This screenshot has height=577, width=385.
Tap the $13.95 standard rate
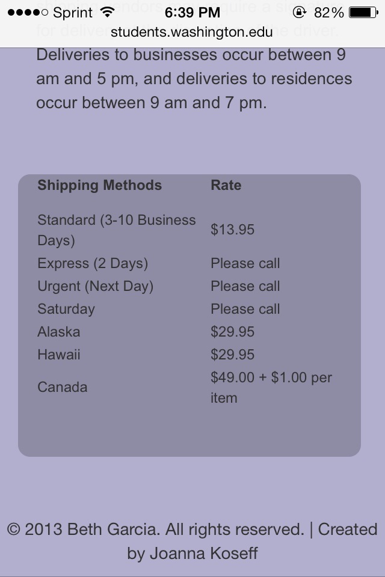tap(232, 230)
